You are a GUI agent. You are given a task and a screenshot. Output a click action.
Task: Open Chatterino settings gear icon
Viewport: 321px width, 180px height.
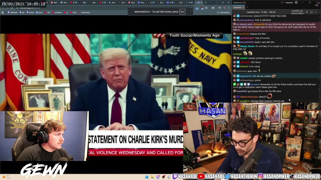(x=296, y=2)
